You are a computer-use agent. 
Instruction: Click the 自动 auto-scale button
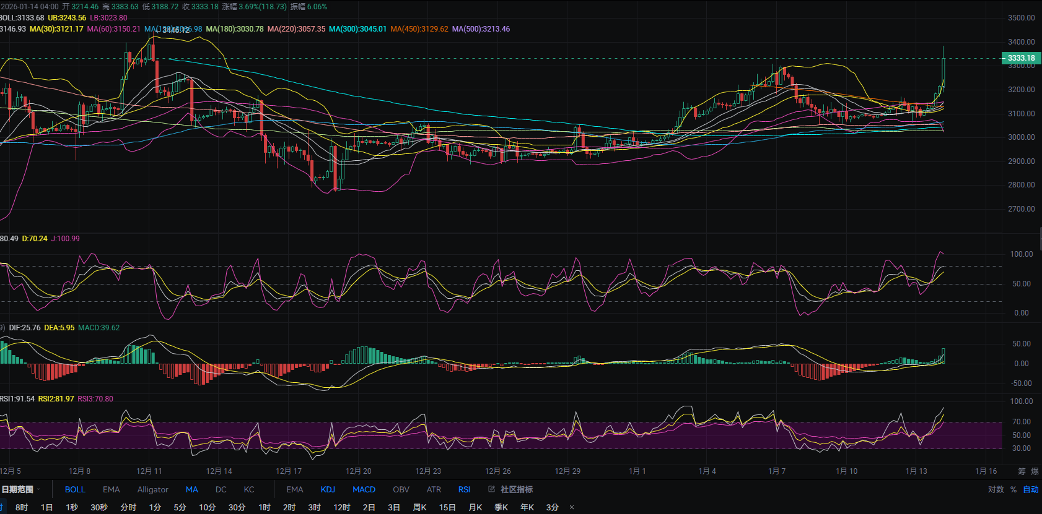pos(1030,489)
